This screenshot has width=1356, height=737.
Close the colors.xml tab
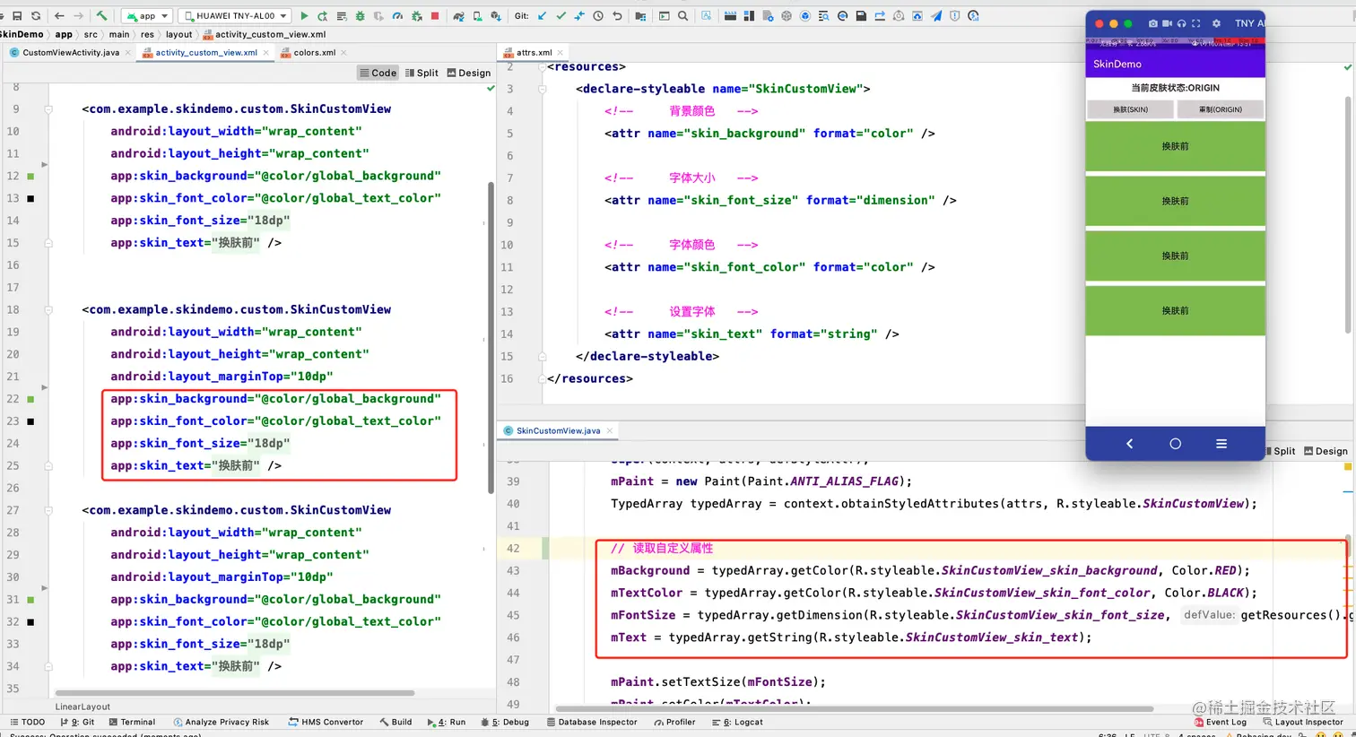pos(344,53)
